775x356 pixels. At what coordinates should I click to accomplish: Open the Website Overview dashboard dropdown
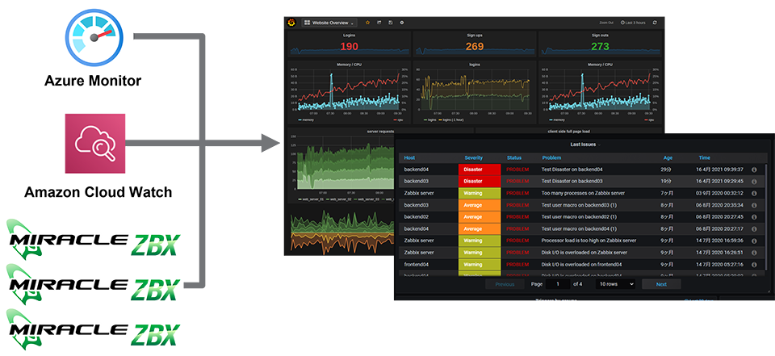coord(329,23)
